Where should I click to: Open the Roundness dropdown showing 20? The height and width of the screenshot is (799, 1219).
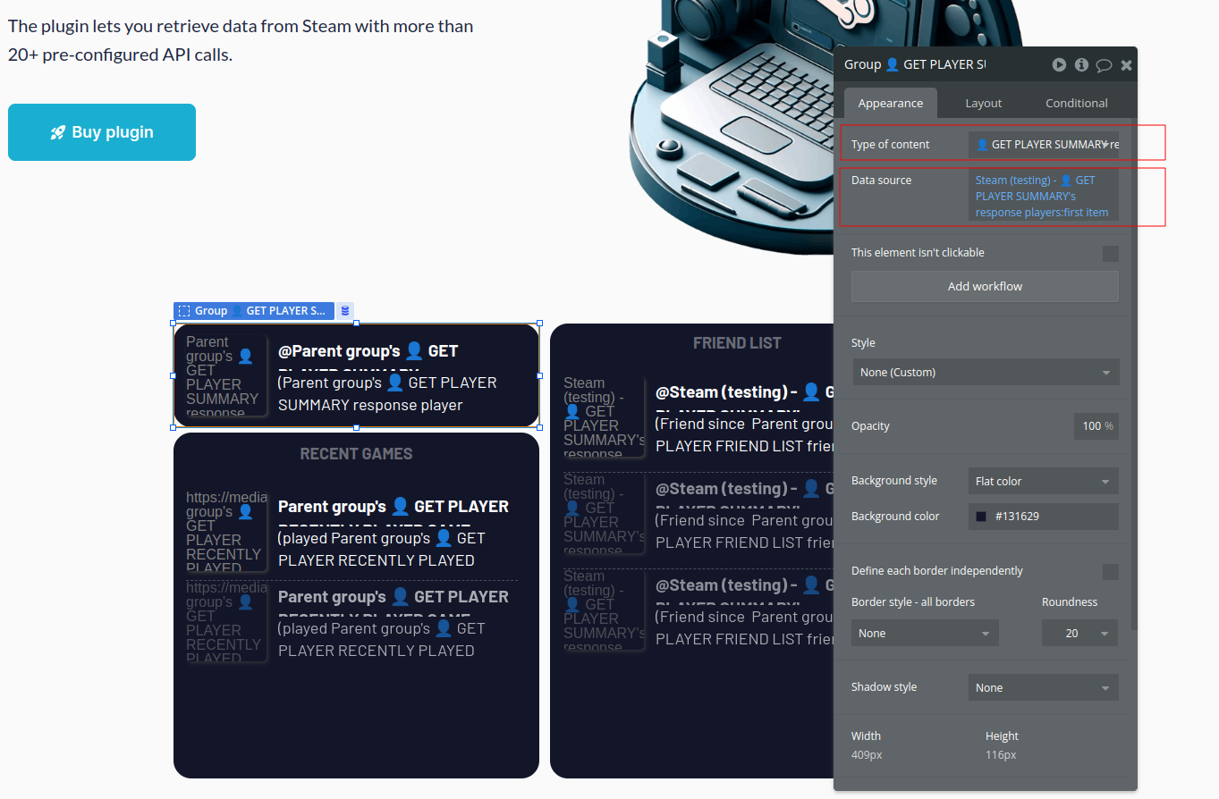click(1080, 633)
